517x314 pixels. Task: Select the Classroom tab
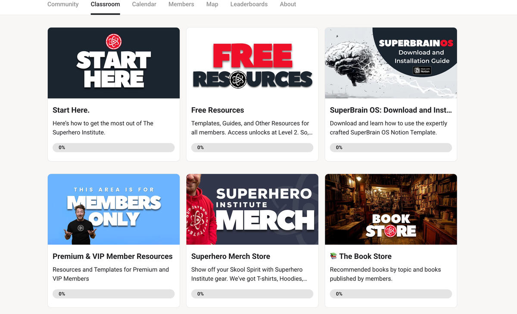pyautogui.click(x=105, y=4)
